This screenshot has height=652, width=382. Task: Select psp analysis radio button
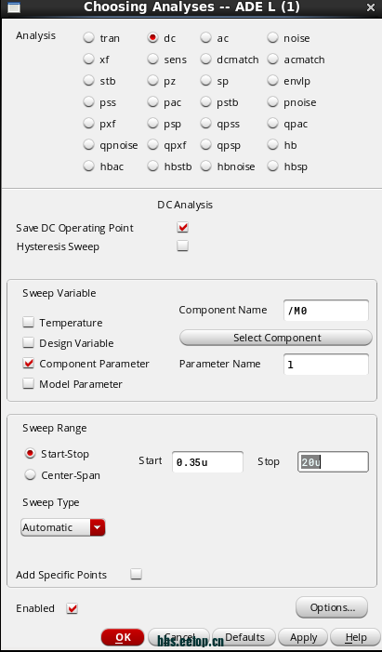click(153, 124)
